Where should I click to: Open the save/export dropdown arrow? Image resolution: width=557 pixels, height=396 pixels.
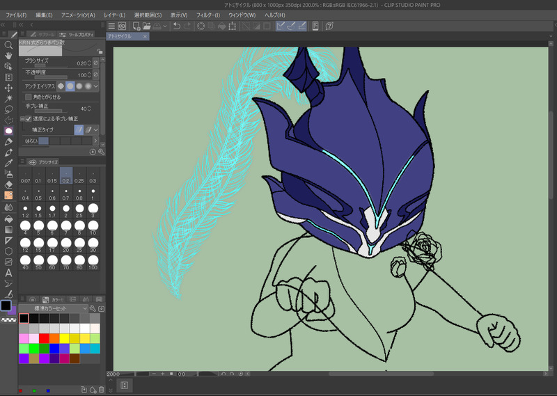(x=165, y=26)
